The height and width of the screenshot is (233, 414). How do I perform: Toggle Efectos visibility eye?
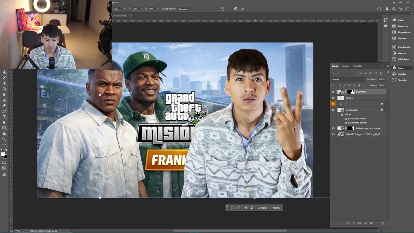pos(342,115)
